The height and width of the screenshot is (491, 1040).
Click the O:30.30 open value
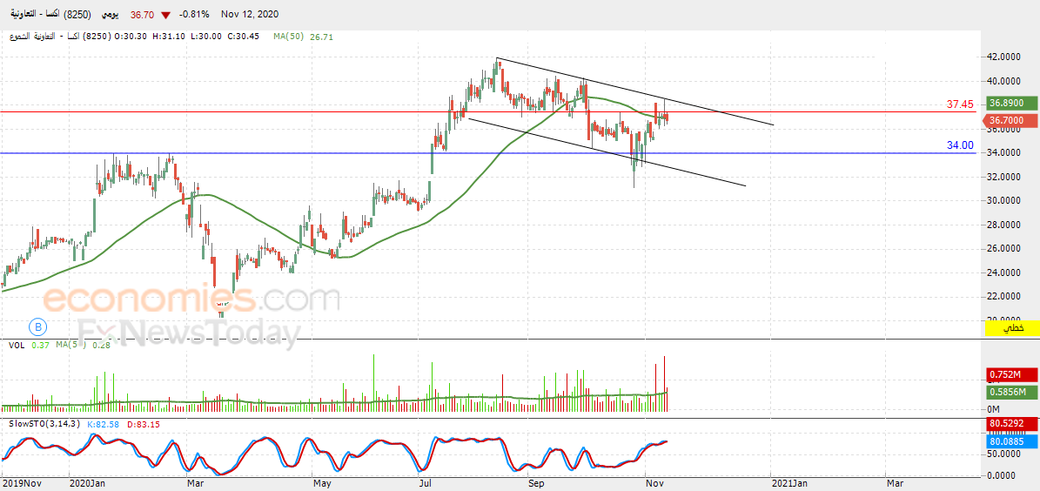(132, 37)
